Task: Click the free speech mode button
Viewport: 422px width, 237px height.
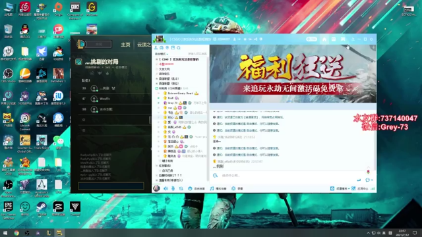Action: (196, 188)
